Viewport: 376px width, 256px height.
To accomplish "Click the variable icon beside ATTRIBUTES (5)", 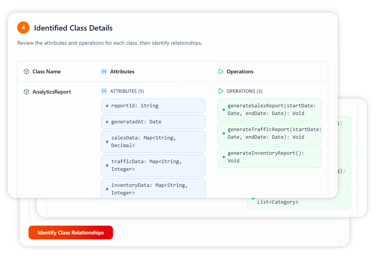I will [104, 91].
